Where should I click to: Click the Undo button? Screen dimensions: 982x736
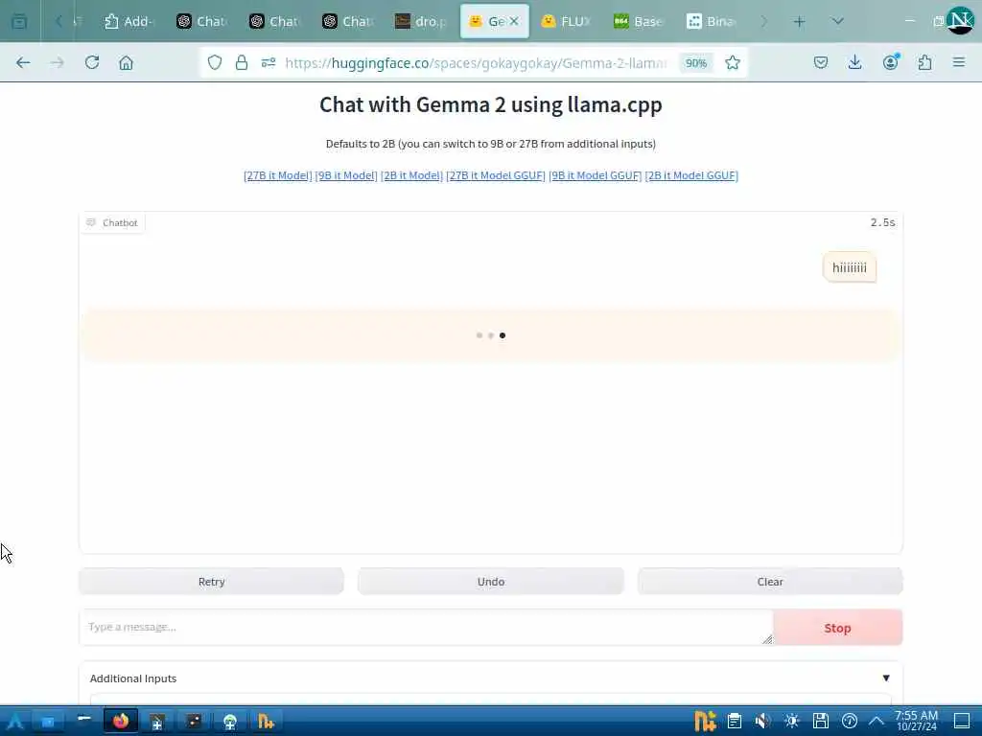click(x=491, y=582)
